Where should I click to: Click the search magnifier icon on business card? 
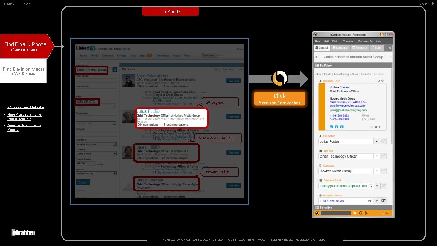coord(376,127)
